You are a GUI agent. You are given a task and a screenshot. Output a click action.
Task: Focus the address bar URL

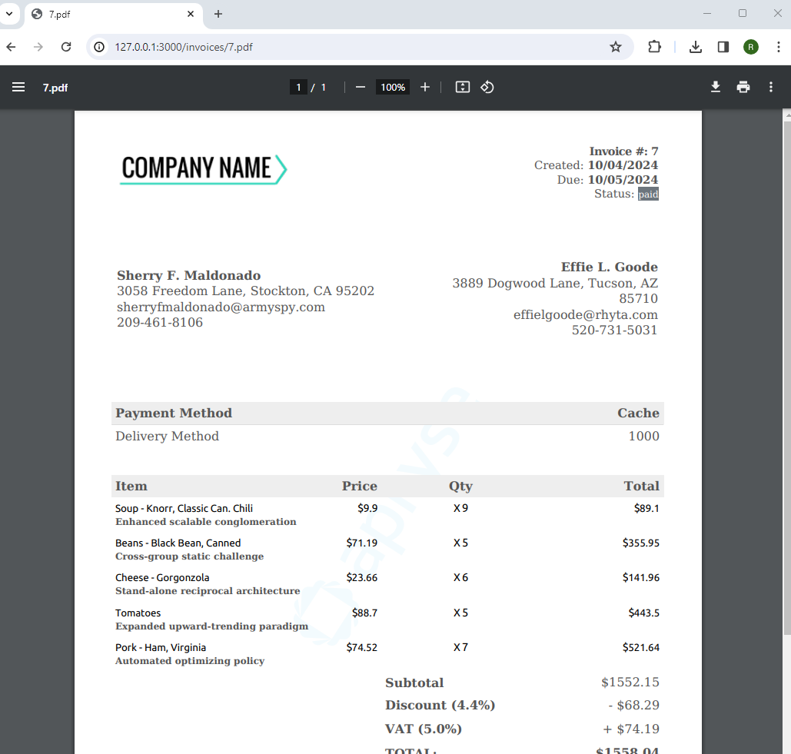184,47
